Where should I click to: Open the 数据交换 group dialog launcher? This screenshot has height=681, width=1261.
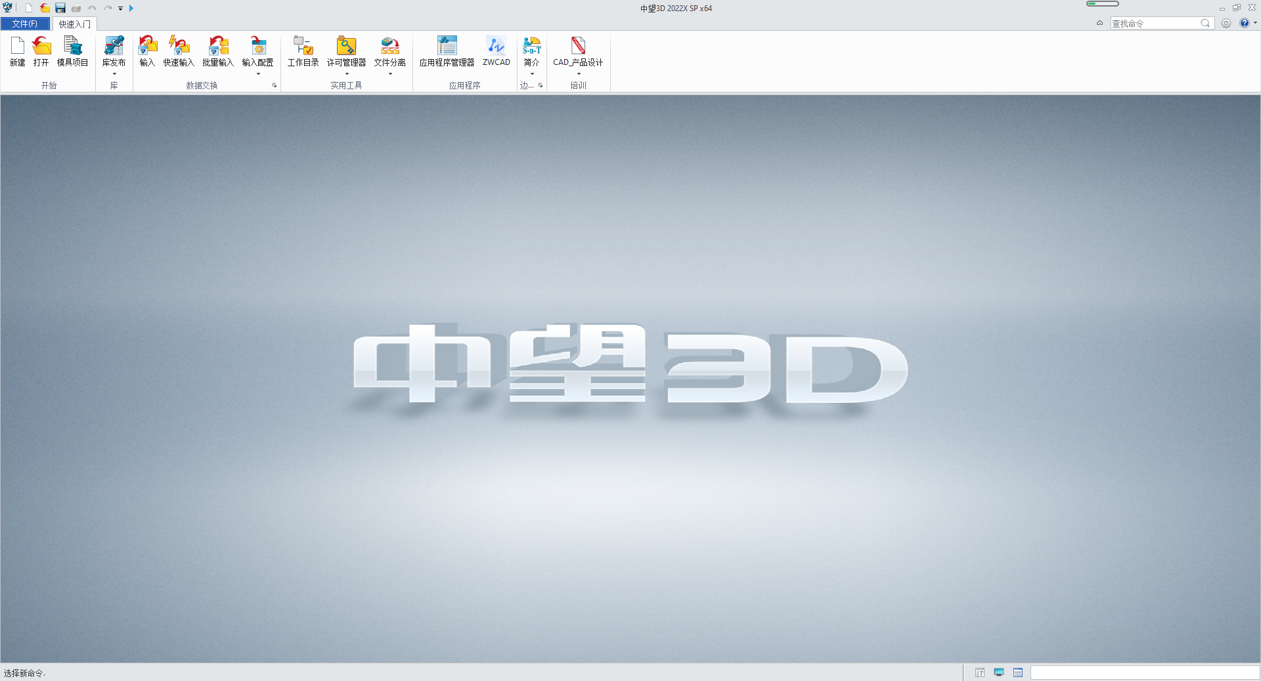(x=275, y=85)
